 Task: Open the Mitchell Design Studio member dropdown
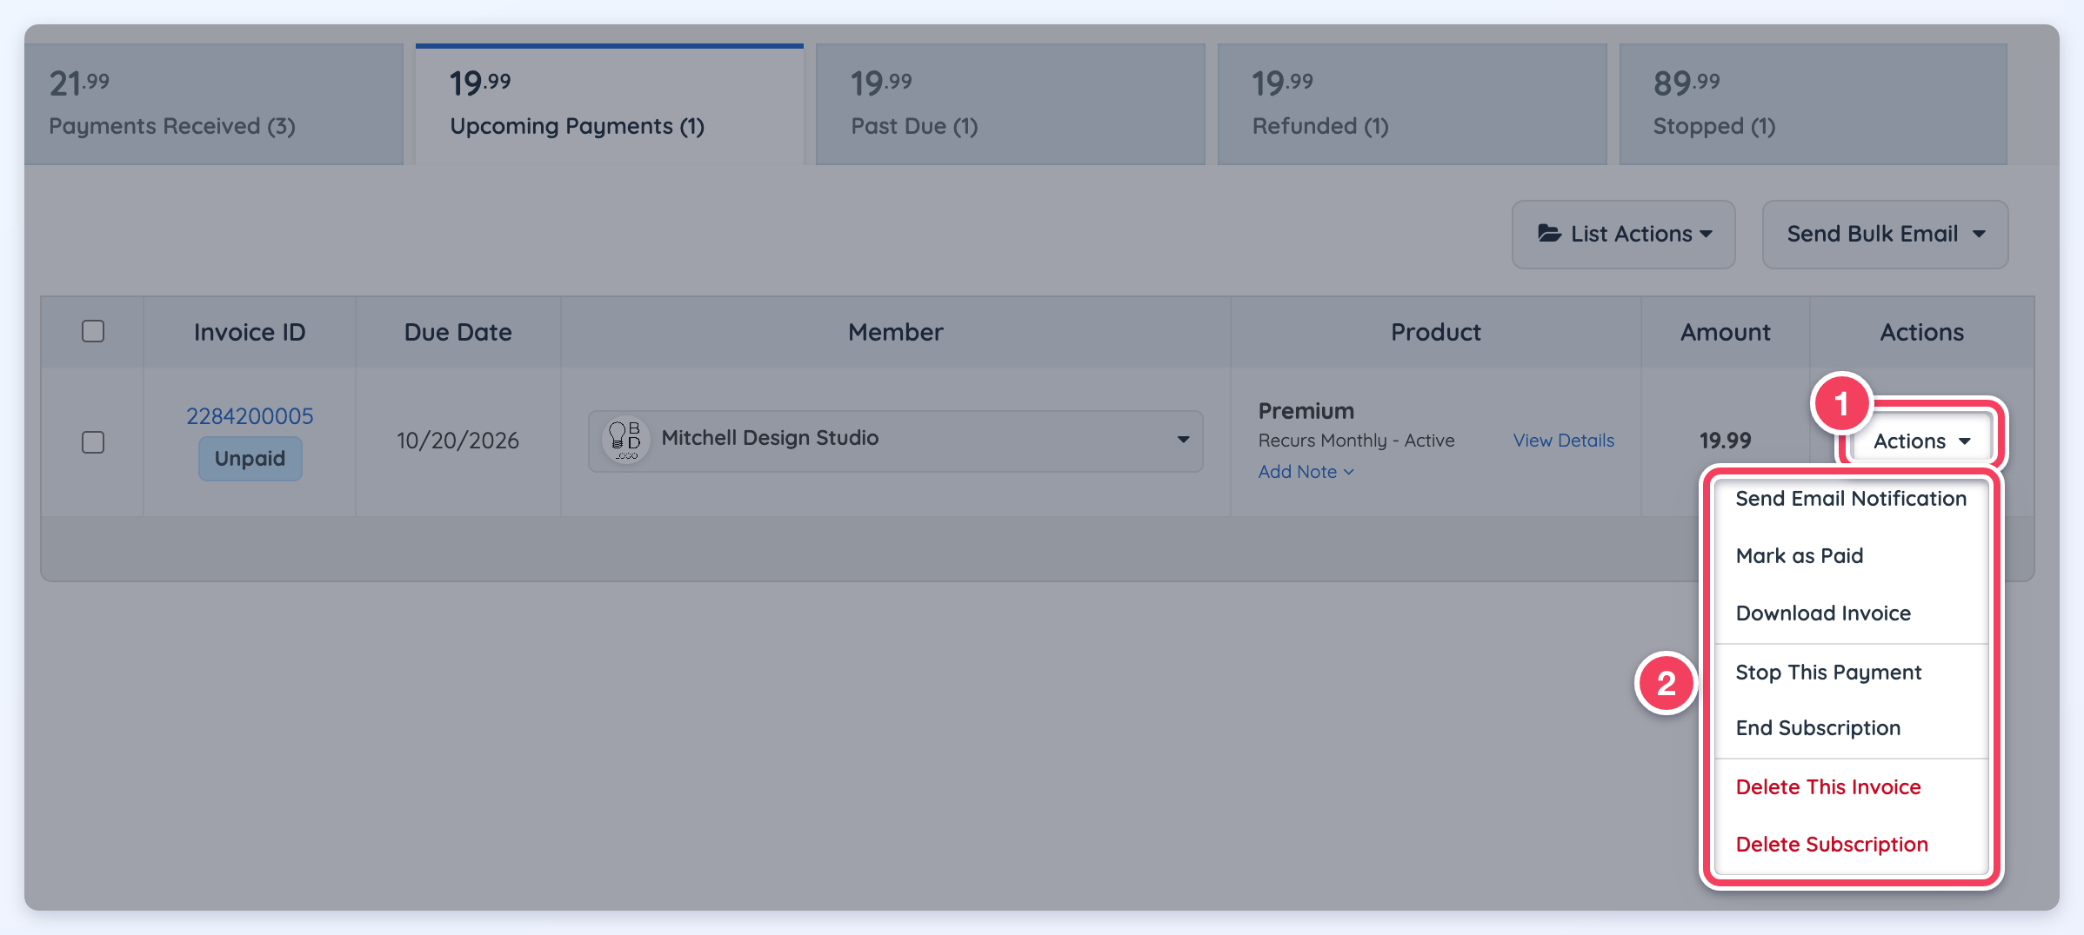pos(896,441)
